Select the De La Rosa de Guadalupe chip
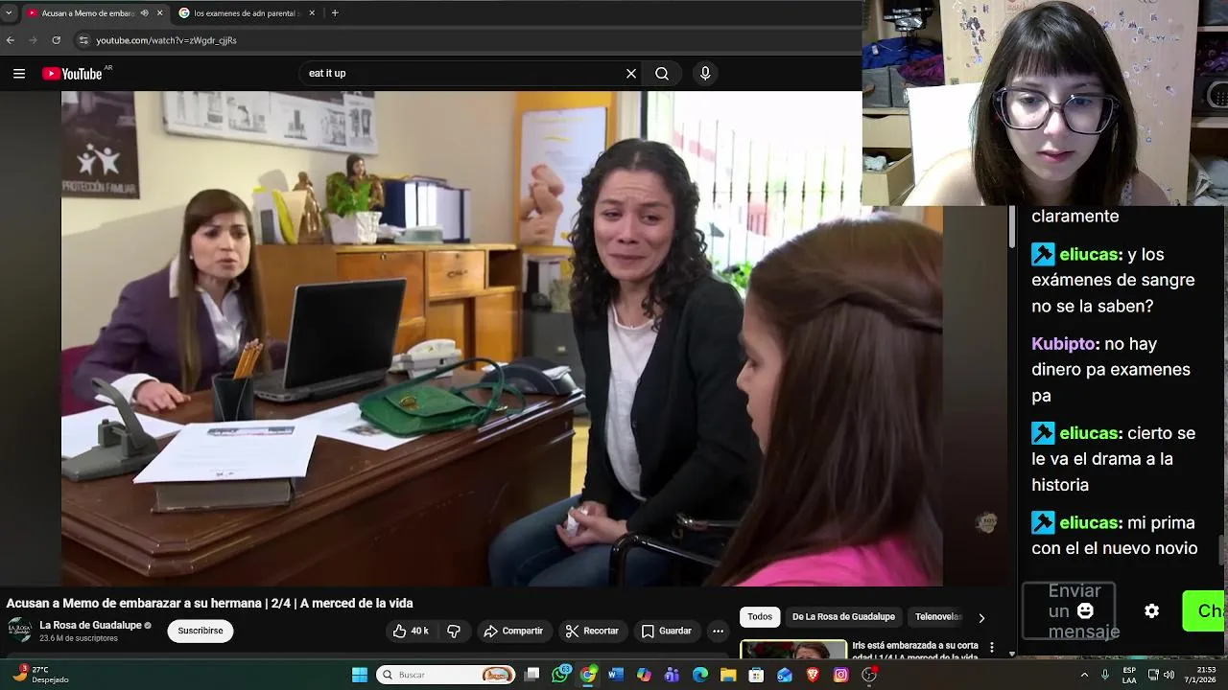This screenshot has width=1228, height=690. coord(843,617)
